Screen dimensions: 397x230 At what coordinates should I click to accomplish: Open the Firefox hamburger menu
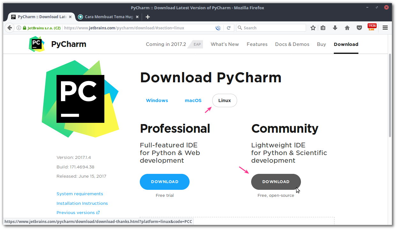coord(385,28)
